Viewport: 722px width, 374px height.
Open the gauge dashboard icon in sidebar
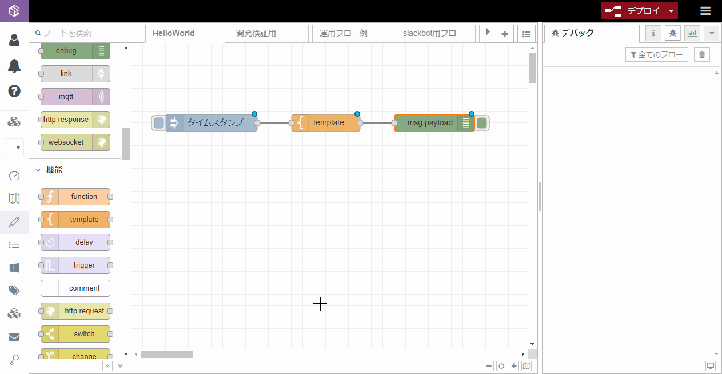[x=14, y=176]
